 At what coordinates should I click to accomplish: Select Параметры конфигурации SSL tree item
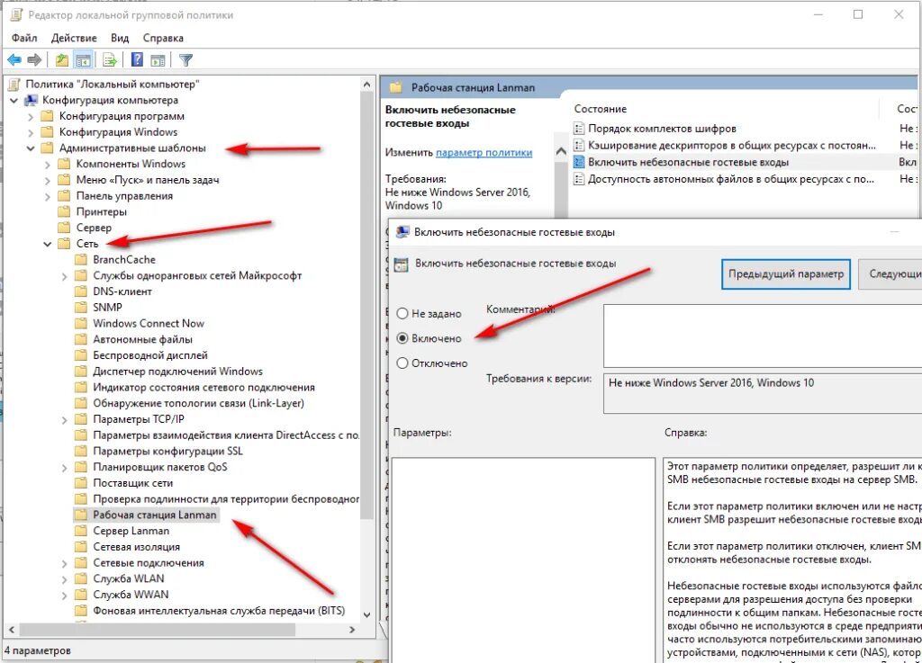point(167,452)
